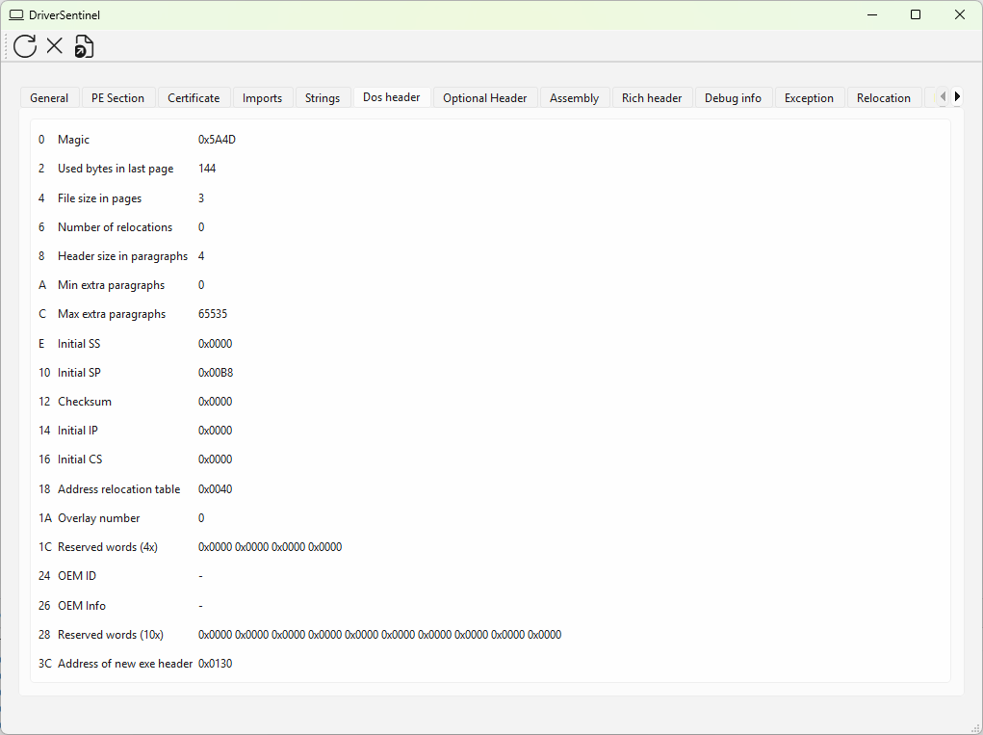Click the Refresh toolbar icon
983x735 pixels.
coord(25,45)
